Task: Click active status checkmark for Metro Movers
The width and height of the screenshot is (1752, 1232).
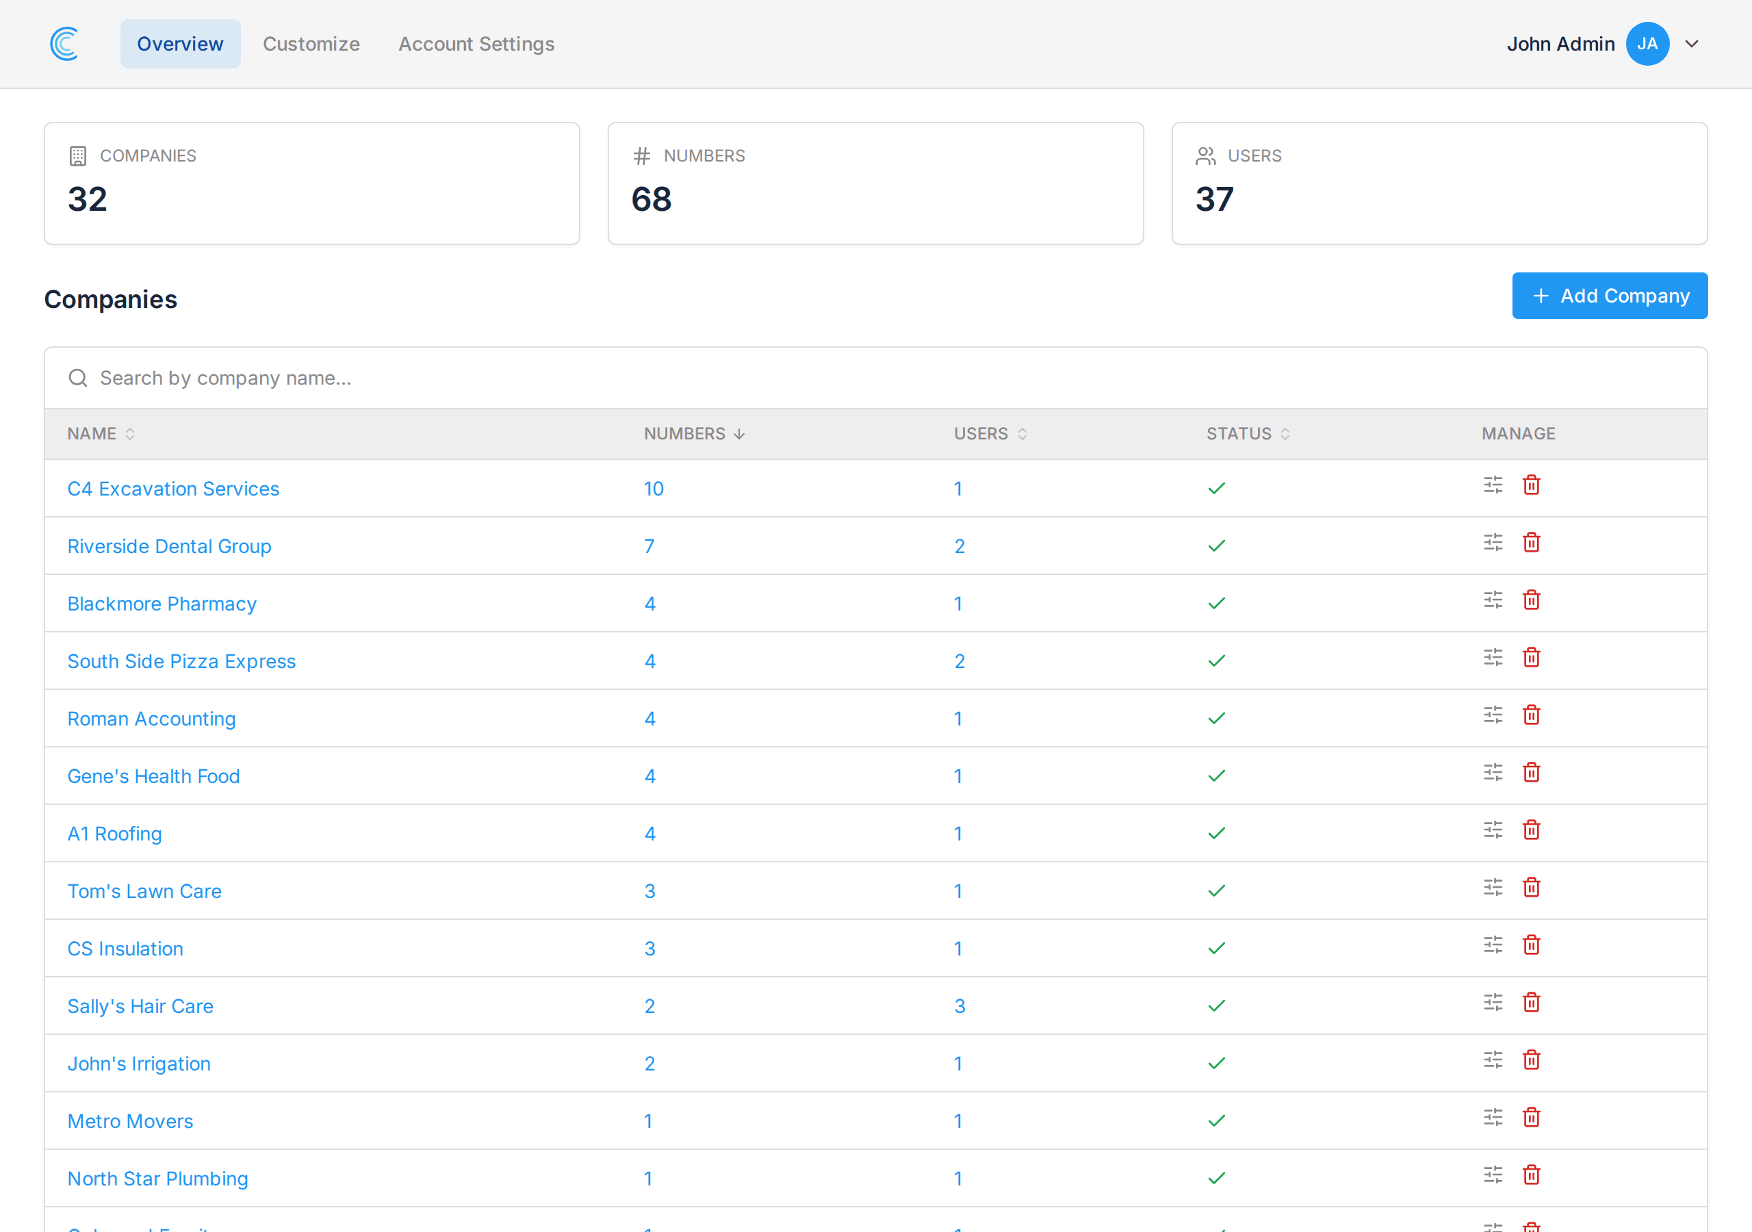Action: [1217, 1120]
